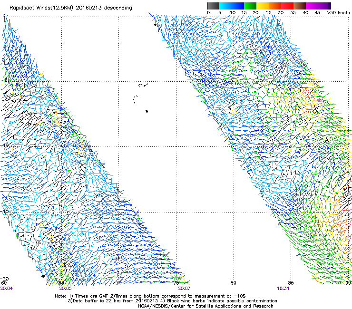Click the '25' label under the color bar
Screen dimensions: 352x309
[x=269, y=13]
